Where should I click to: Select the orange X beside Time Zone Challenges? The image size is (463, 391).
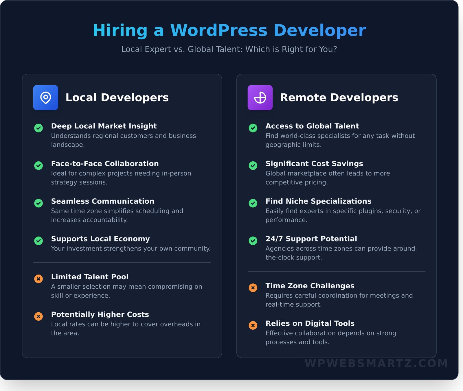pyautogui.click(x=253, y=288)
